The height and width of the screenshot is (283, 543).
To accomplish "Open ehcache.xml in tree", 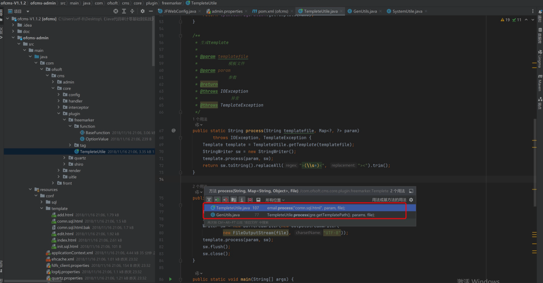I will 62,259.
